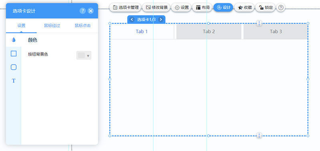Switch to the 鼠标点击 tab

click(83, 25)
